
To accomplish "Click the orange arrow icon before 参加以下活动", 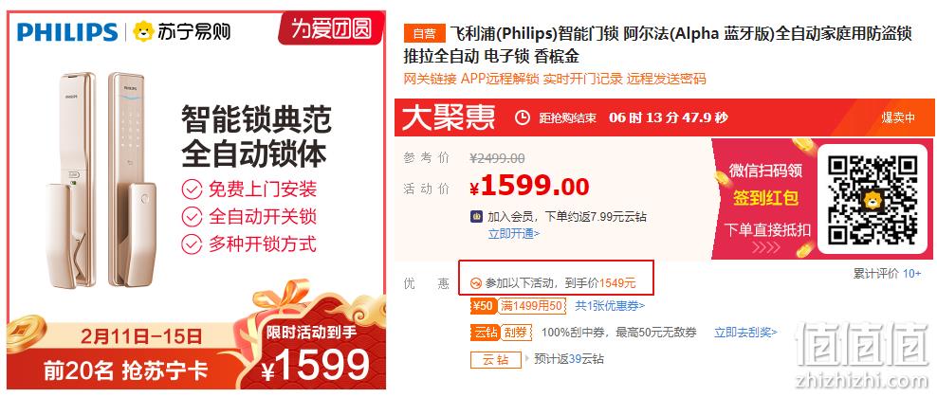I will click(476, 283).
